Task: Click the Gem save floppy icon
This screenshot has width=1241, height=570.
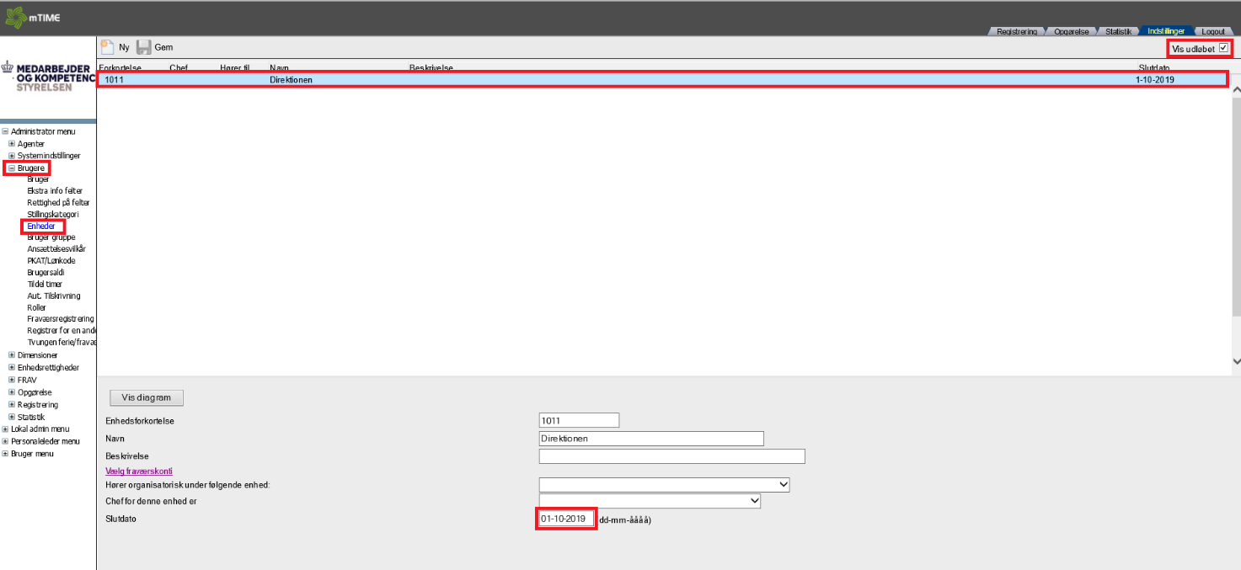Action: pos(143,47)
